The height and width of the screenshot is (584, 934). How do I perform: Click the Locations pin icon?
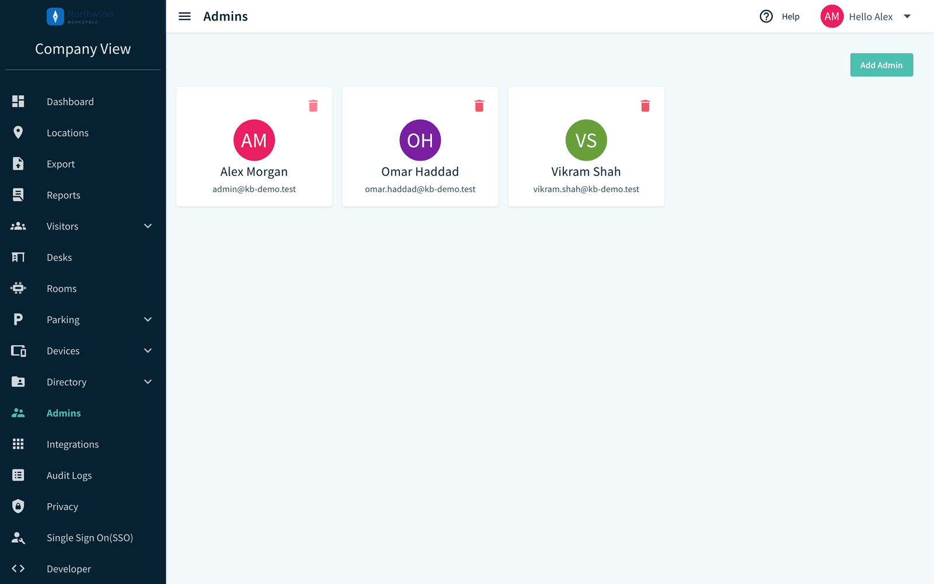tap(18, 133)
